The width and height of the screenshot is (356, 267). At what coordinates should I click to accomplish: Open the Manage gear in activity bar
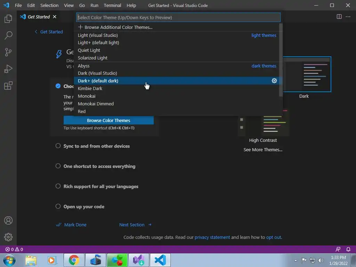click(8, 237)
